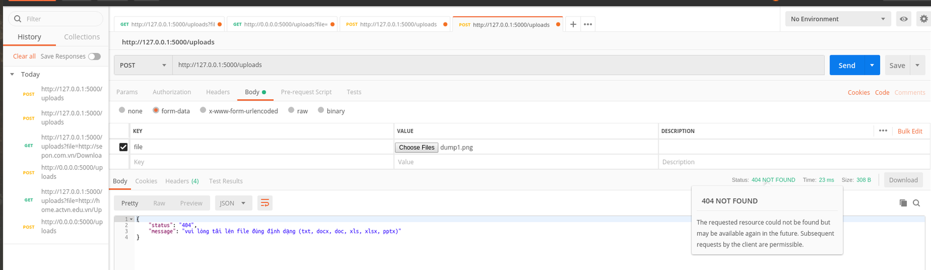Search within the response body
Screen dimensions: 931x270
(x=916, y=203)
